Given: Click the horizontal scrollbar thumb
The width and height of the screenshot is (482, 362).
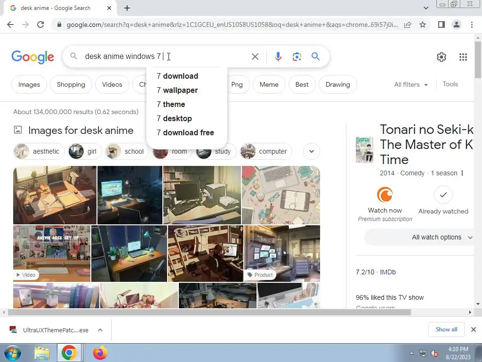Looking at the screenshot, I should [x=209, y=312].
